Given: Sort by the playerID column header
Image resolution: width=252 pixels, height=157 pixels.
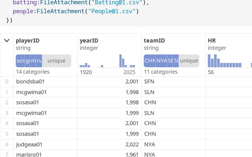Looking at the screenshot, I should point(28,40).
